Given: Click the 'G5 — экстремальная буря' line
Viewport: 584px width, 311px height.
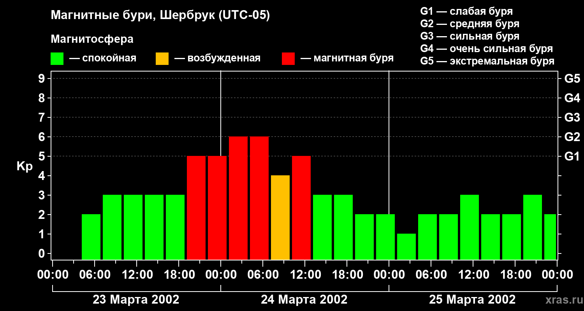Looking at the screenshot, I should [487, 61].
